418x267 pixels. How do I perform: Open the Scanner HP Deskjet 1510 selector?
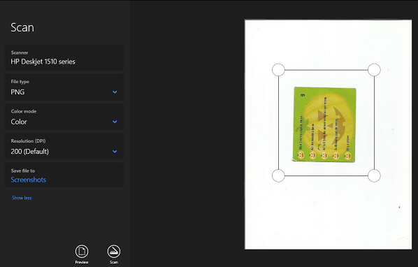click(x=64, y=57)
